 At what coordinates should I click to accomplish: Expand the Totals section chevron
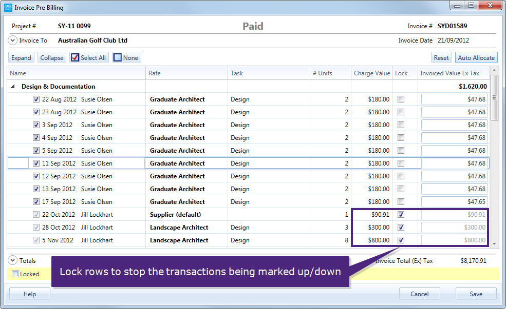(13, 261)
